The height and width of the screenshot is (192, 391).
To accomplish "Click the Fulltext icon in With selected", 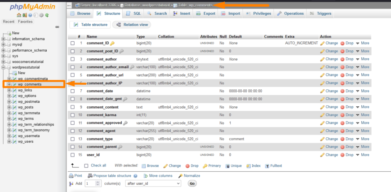I will 267,166.
